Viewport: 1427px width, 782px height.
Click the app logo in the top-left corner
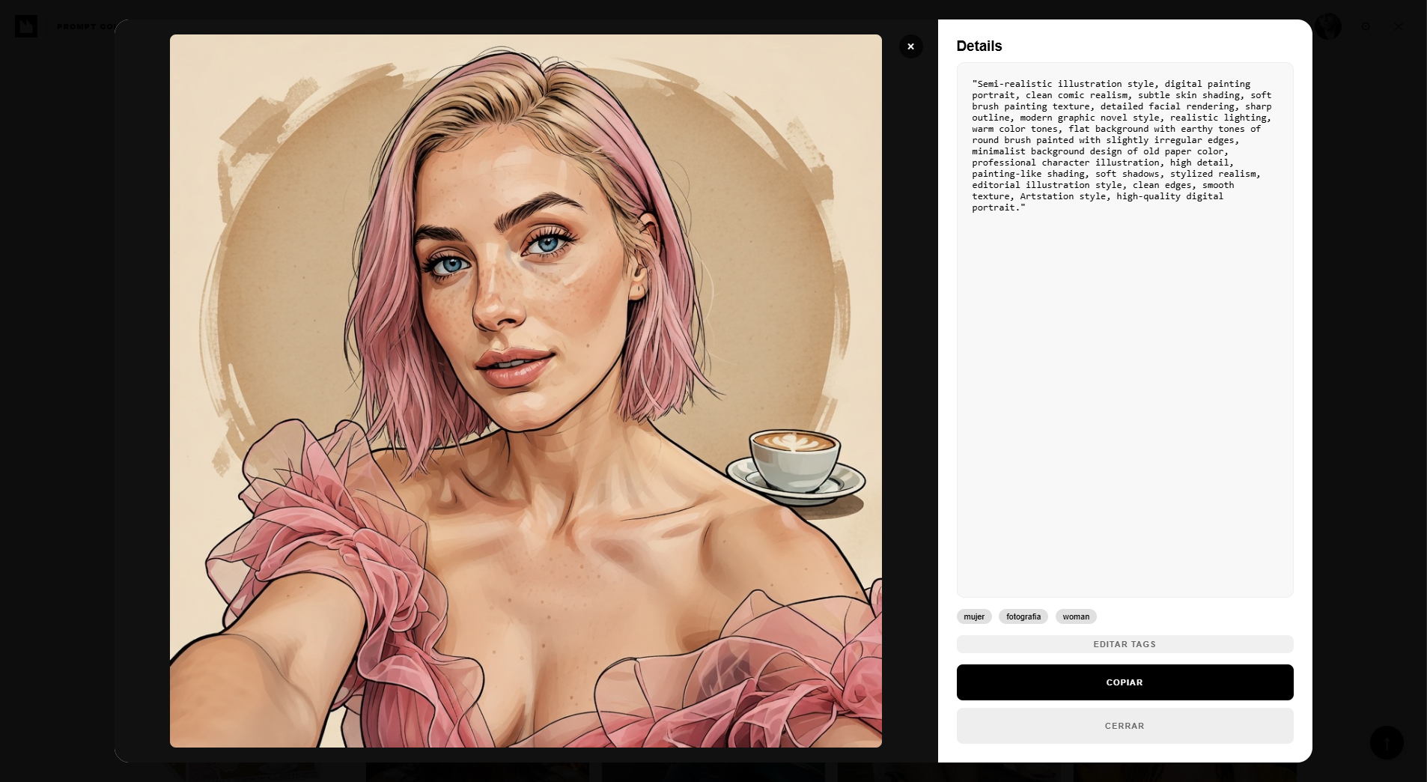tap(26, 26)
